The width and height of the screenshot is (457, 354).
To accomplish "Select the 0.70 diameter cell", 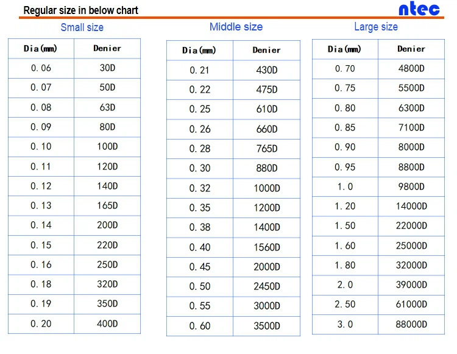I will pyautogui.click(x=345, y=69).
